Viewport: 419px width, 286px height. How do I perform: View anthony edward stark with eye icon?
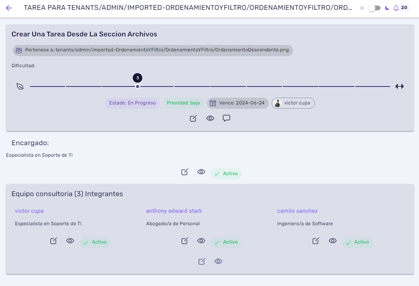201,241
